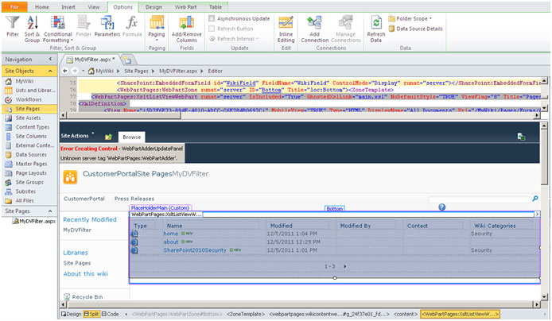Switch to Design view
The height and width of the screenshot is (321, 552).
(x=71, y=314)
